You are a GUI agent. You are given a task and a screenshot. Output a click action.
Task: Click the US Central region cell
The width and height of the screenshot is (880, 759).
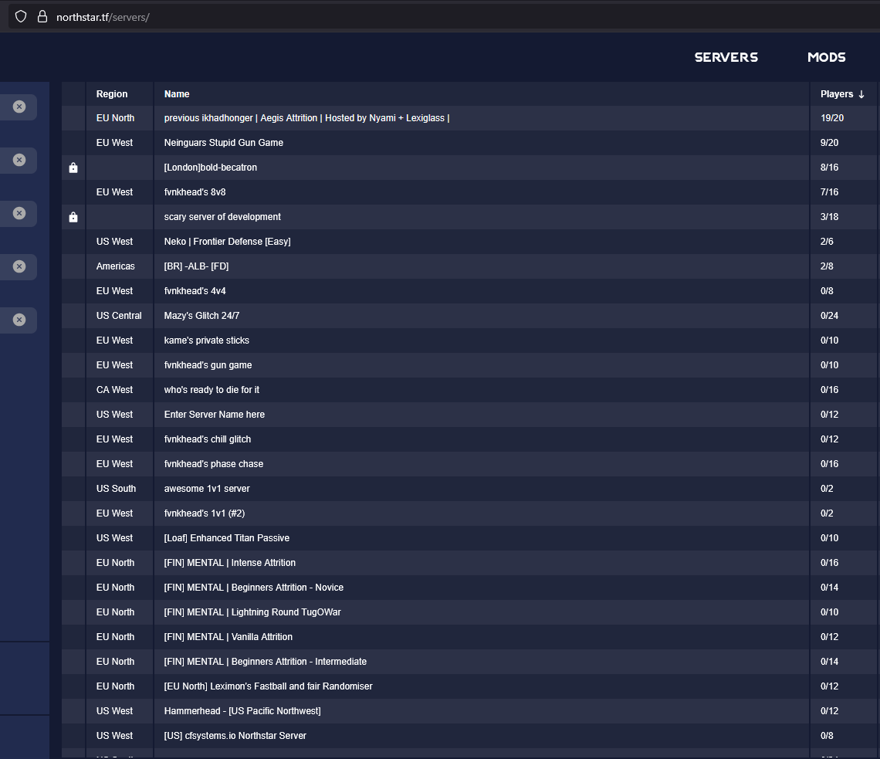119,316
